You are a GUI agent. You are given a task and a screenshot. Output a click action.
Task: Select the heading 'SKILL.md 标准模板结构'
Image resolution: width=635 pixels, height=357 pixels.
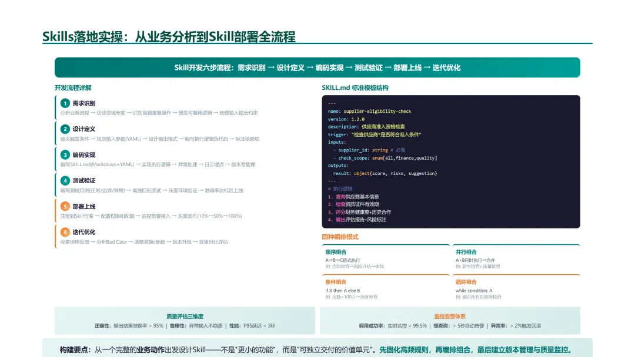(355, 87)
